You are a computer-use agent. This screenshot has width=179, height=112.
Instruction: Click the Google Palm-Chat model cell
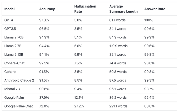(x=19, y=106)
